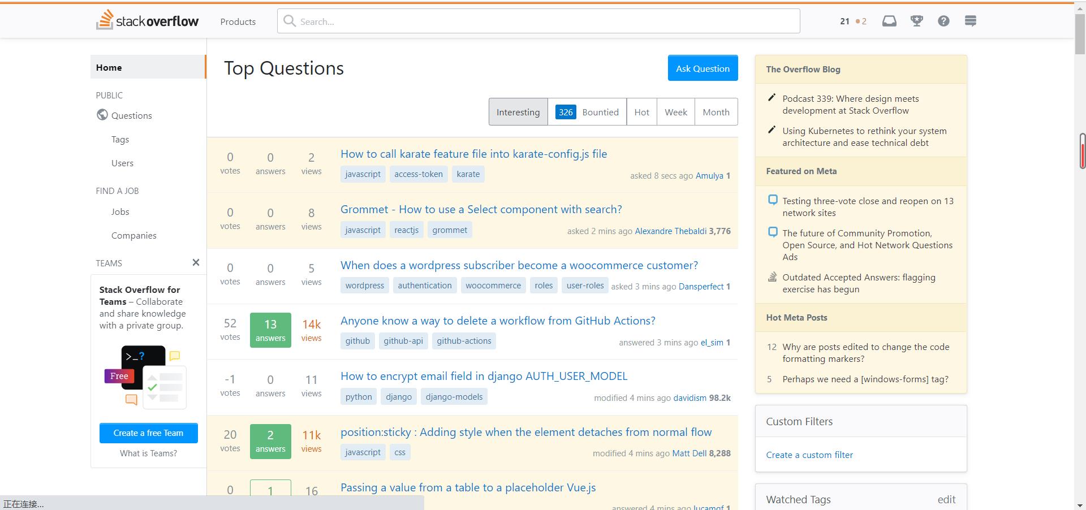Click the grommet tag
Image resolution: width=1086 pixels, height=510 pixels.
[x=450, y=230]
